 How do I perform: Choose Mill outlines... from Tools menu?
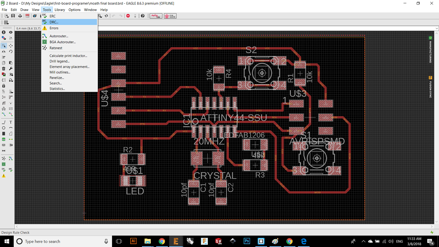(70, 72)
